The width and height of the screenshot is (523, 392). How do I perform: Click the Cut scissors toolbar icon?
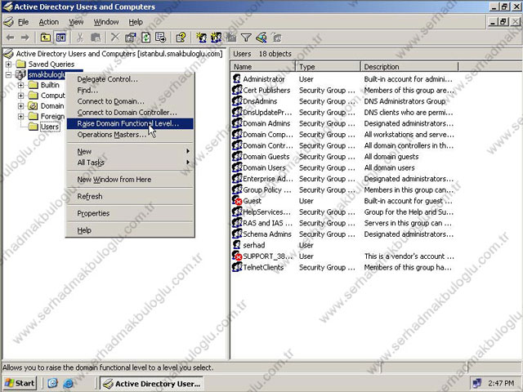(80, 38)
